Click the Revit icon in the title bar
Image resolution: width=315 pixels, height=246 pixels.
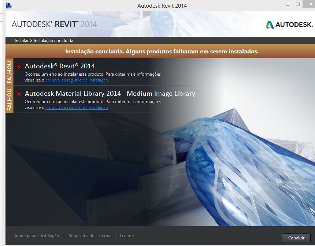pyautogui.click(x=9, y=5)
